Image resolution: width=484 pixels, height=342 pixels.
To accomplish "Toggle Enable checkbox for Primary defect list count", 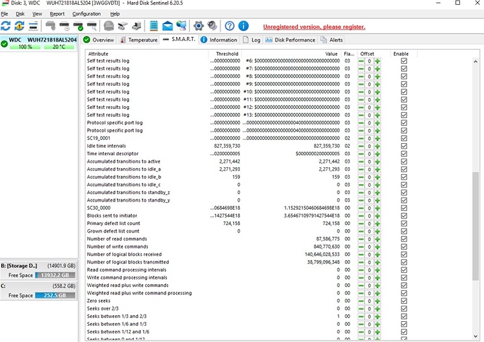I will (x=404, y=224).
